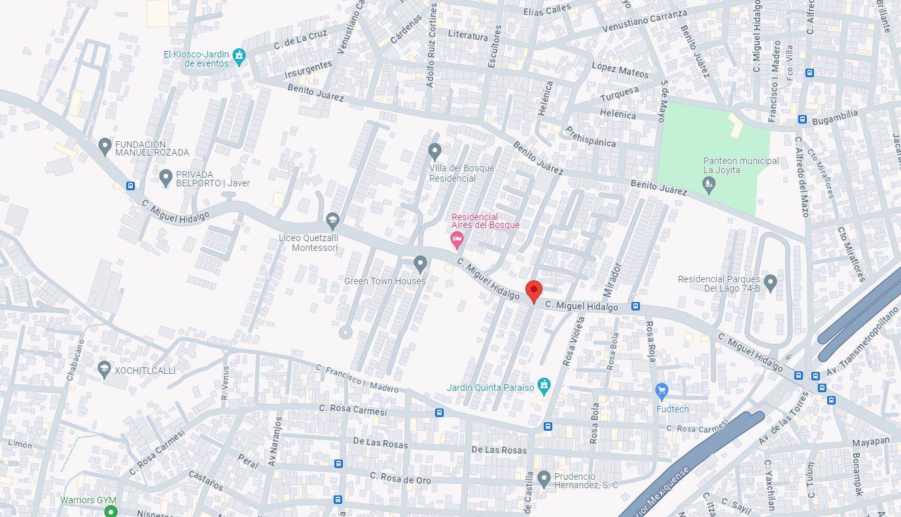The height and width of the screenshot is (517, 901).
Task: Click bus stop right of red pin
Action: 635,306
